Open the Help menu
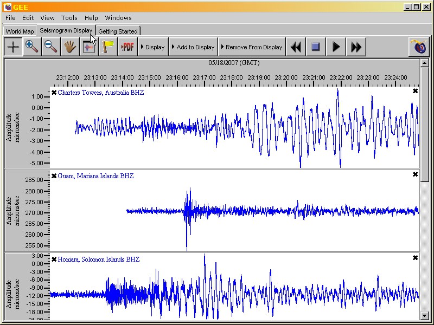434x325 pixels. (x=91, y=18)
